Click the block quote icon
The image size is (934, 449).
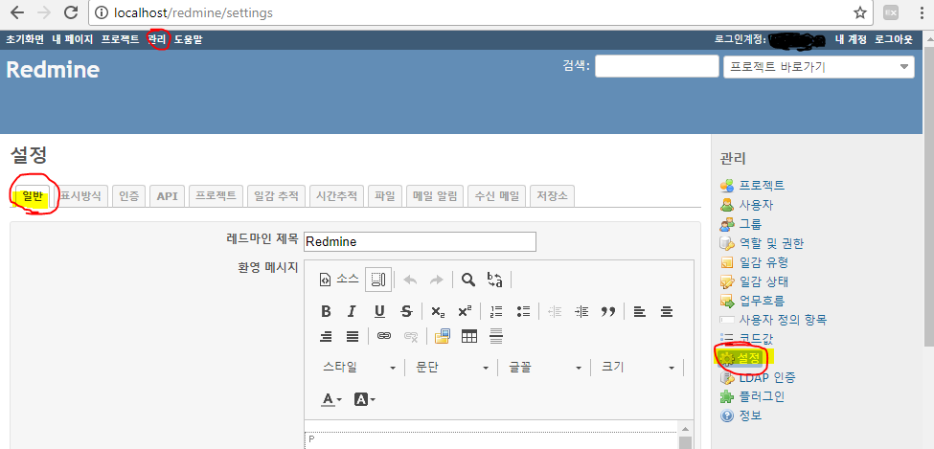point(607,311)
